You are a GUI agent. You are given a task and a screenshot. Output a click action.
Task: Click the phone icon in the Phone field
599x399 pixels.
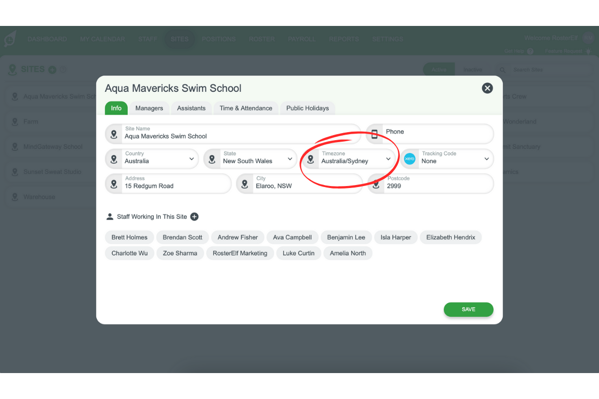pyautogui.click(x=375, y=134)
